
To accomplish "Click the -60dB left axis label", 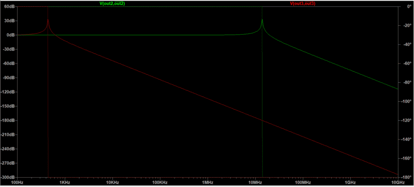I will [x=9, y=64].
